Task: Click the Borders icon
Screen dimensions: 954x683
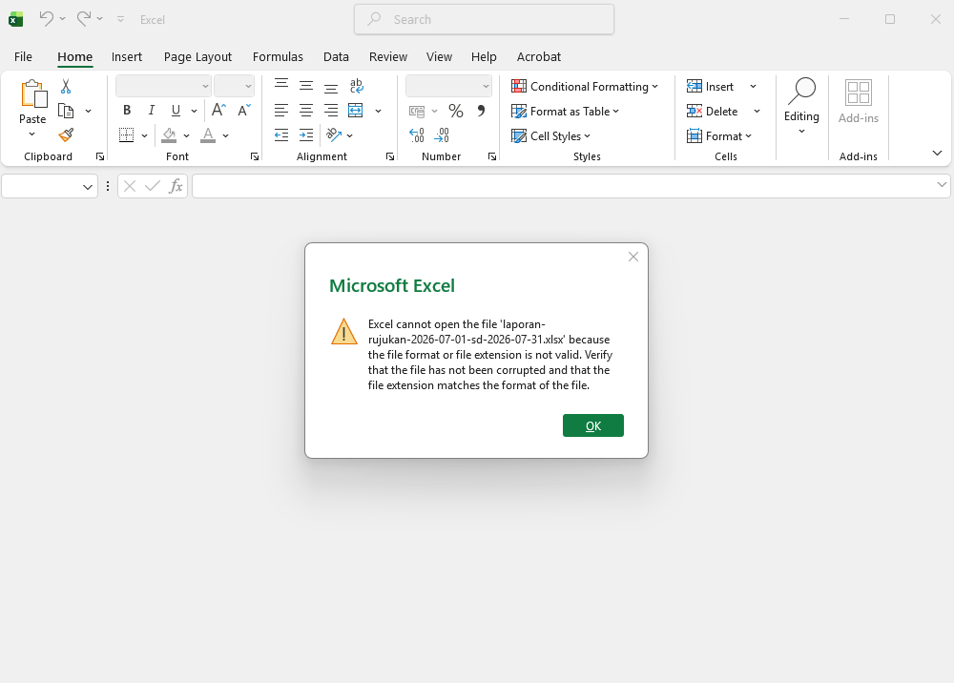Action: 127,135
